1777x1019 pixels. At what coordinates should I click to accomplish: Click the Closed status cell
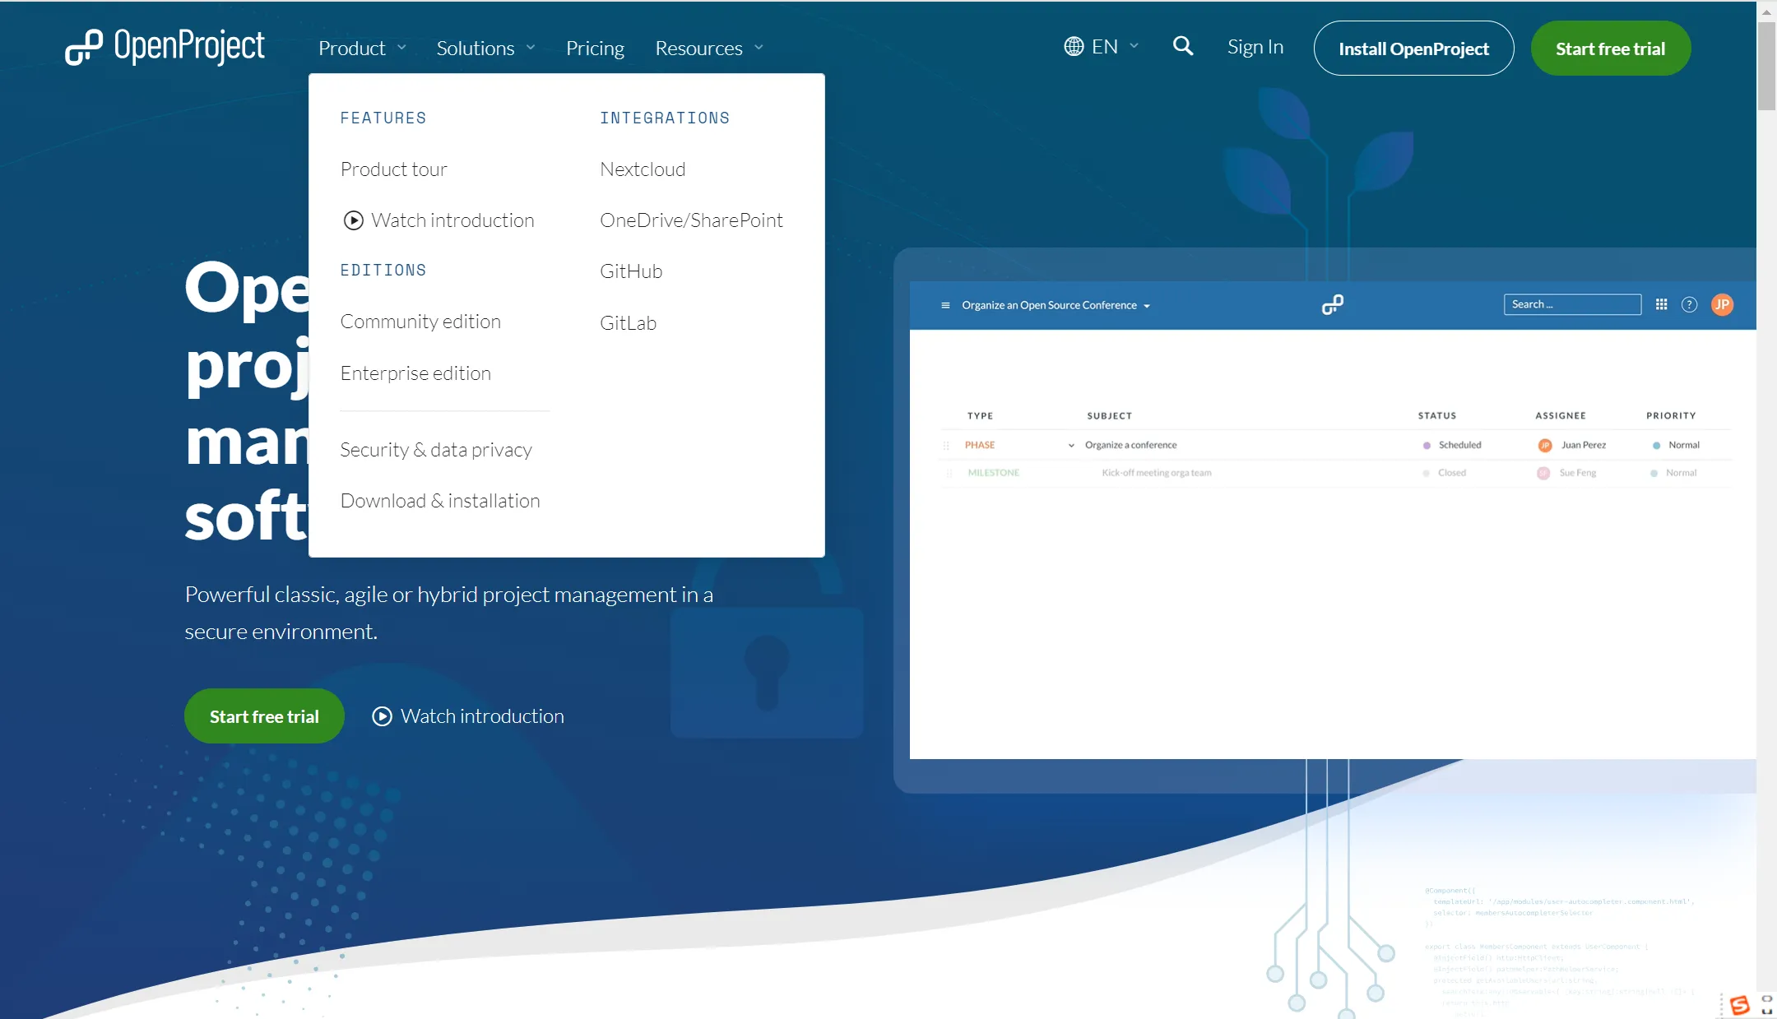1444,473
